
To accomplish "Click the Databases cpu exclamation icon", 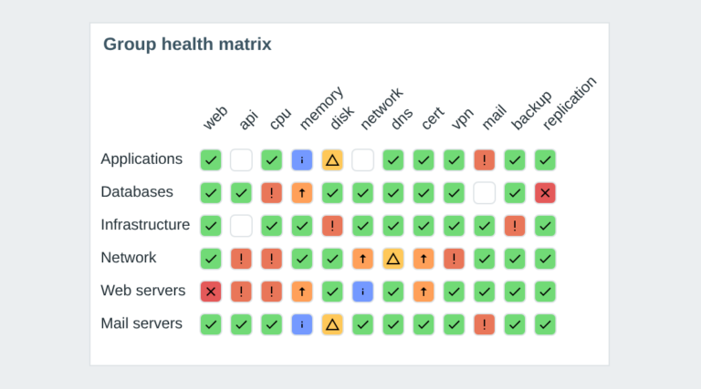I will click(271, 193).
